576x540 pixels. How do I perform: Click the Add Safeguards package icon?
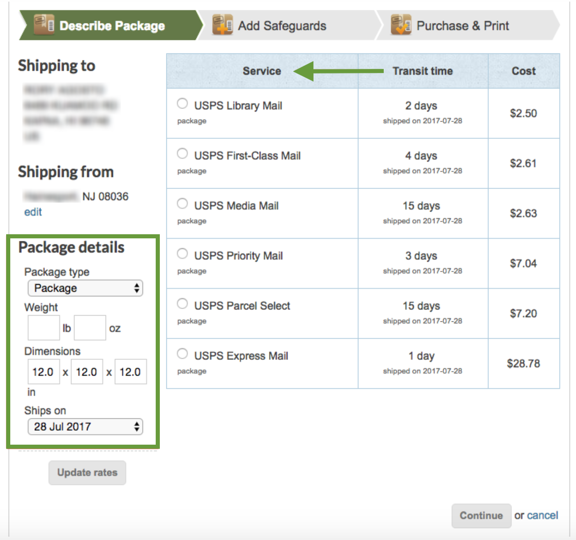222,25
